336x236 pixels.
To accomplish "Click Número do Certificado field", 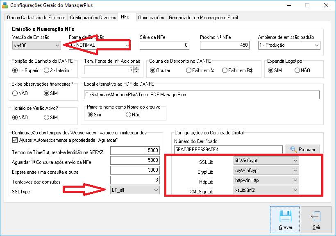I will (x=228, y=150).
